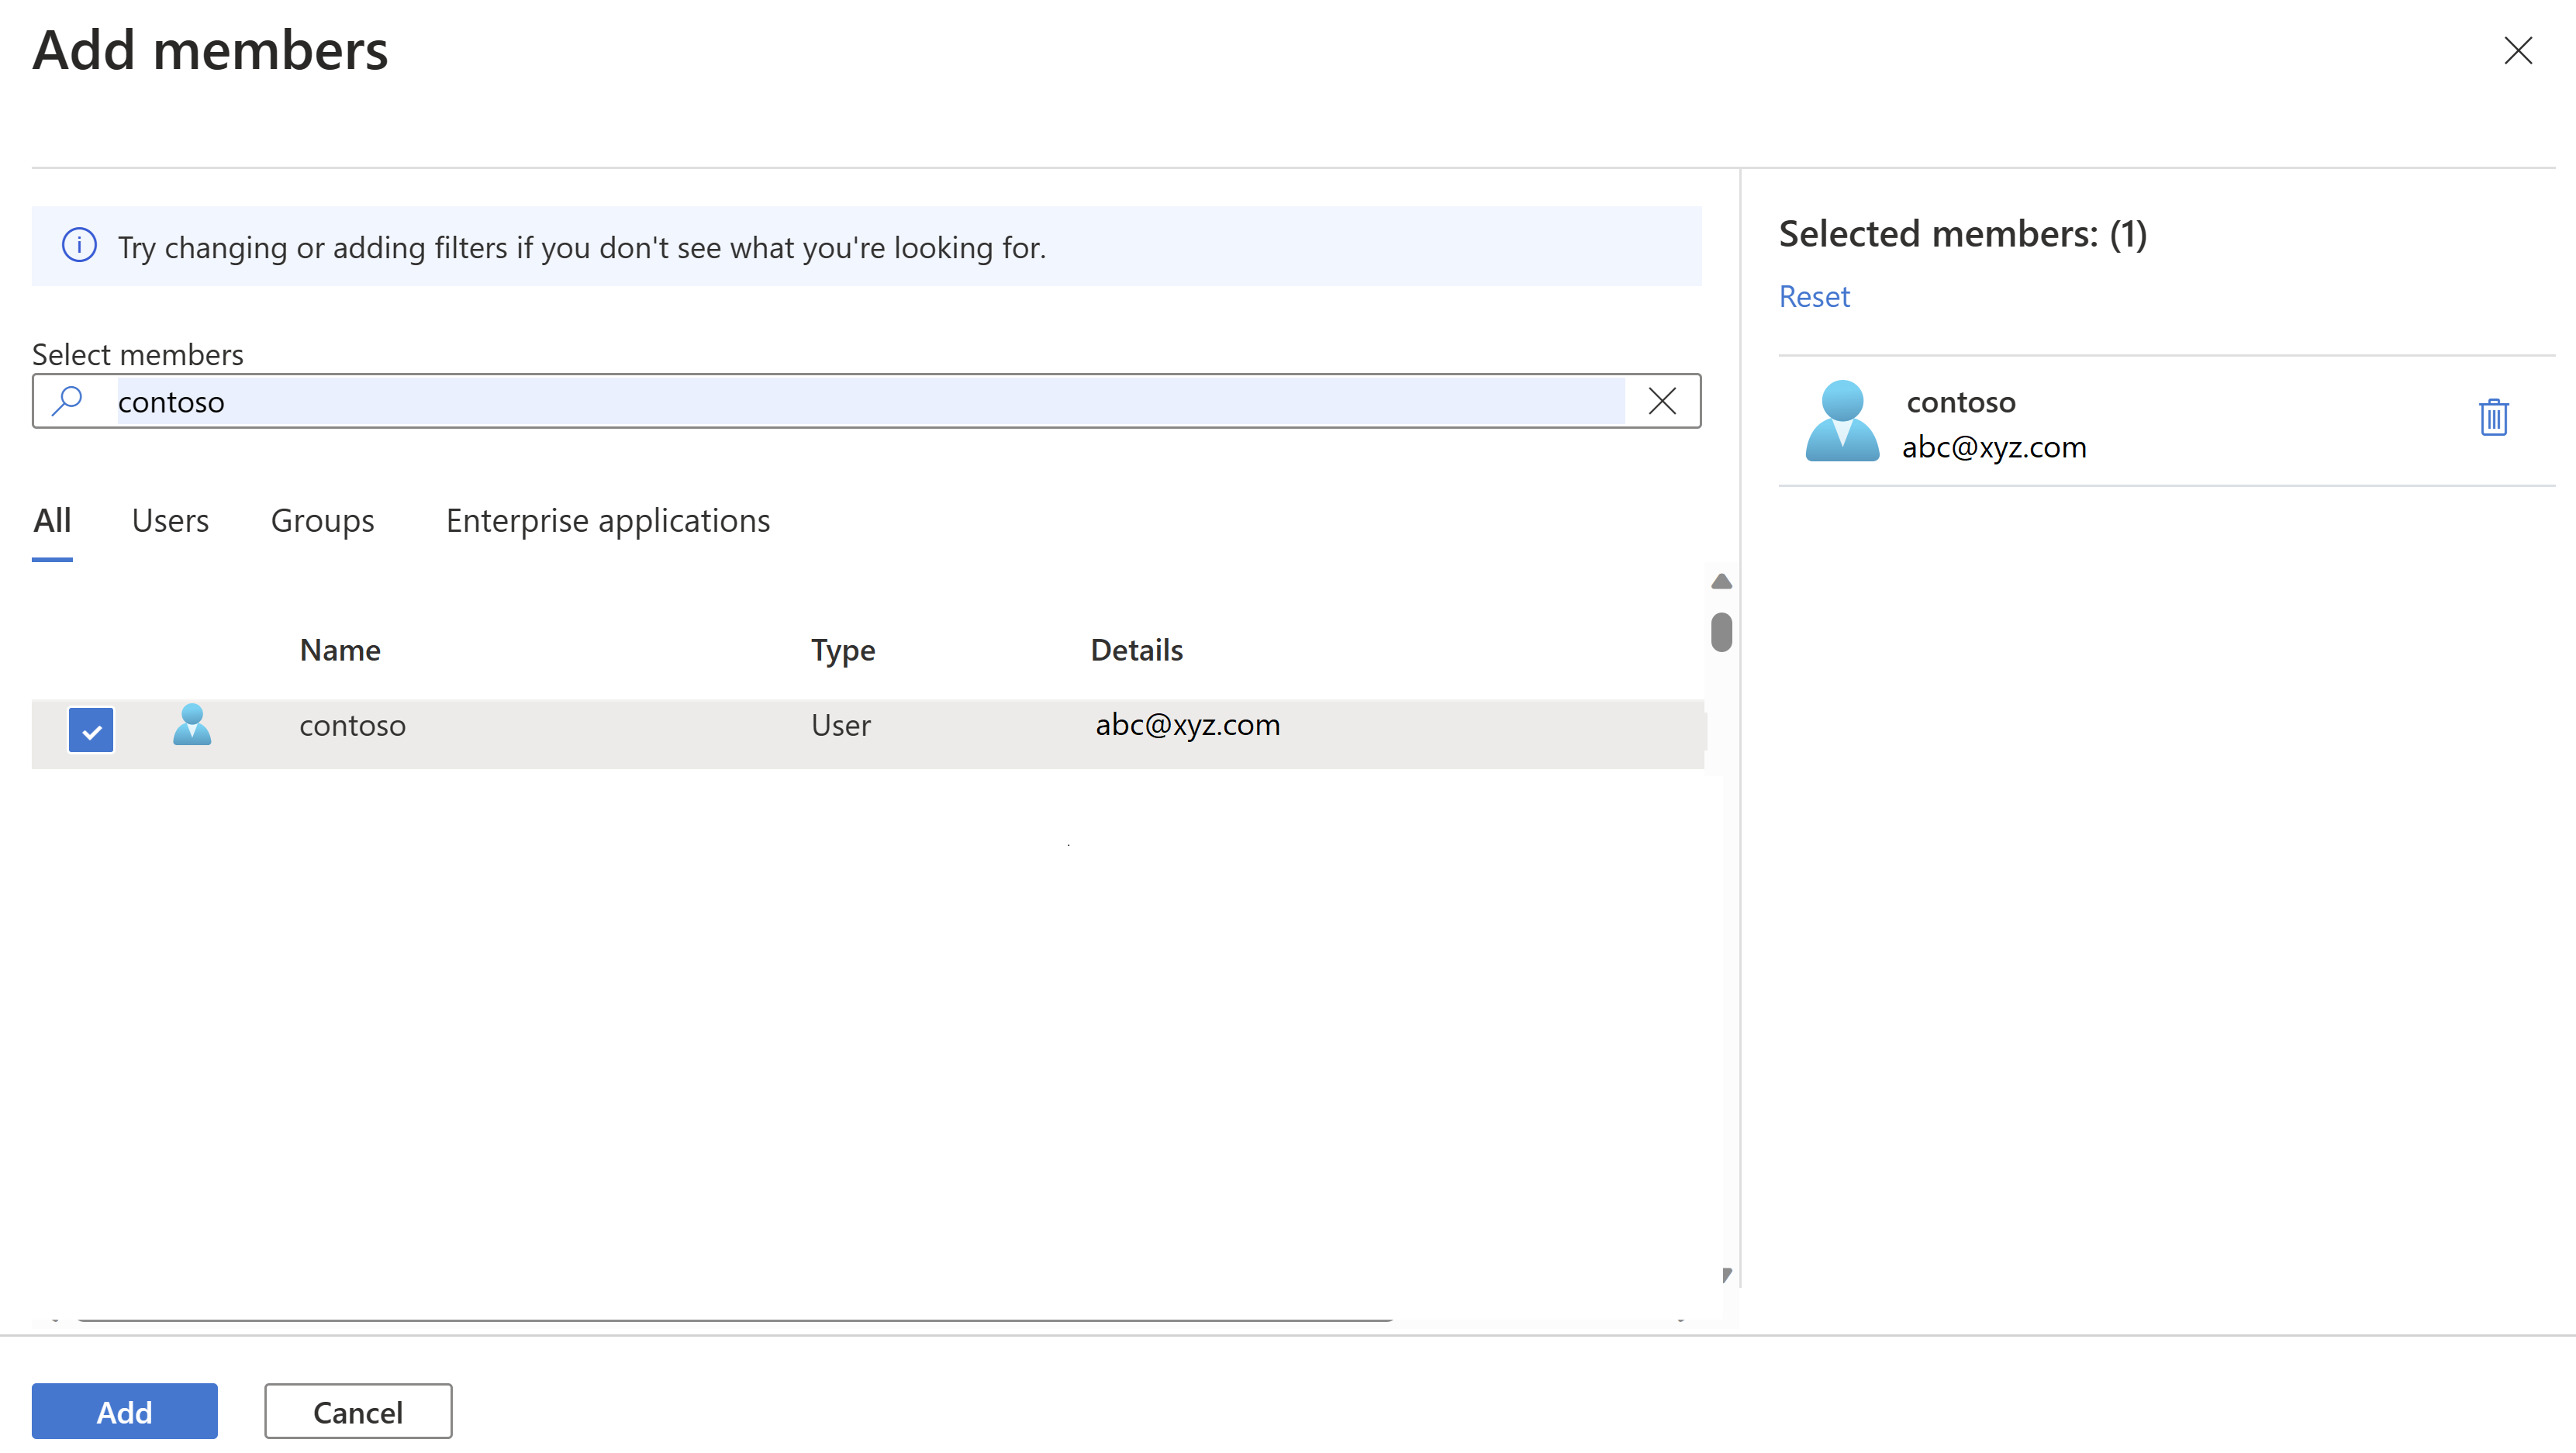The height and width of the screenshot is (1453, 2576).
Task: Click the Reset link for selected members
Action: coord(1814,295)
